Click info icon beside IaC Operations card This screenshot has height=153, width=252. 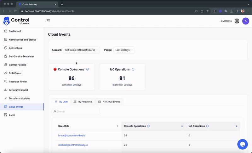133,69
